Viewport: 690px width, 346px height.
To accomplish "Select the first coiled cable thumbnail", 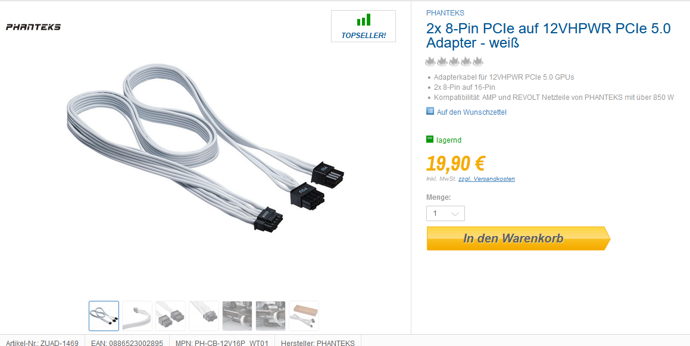I will [104, 316].
